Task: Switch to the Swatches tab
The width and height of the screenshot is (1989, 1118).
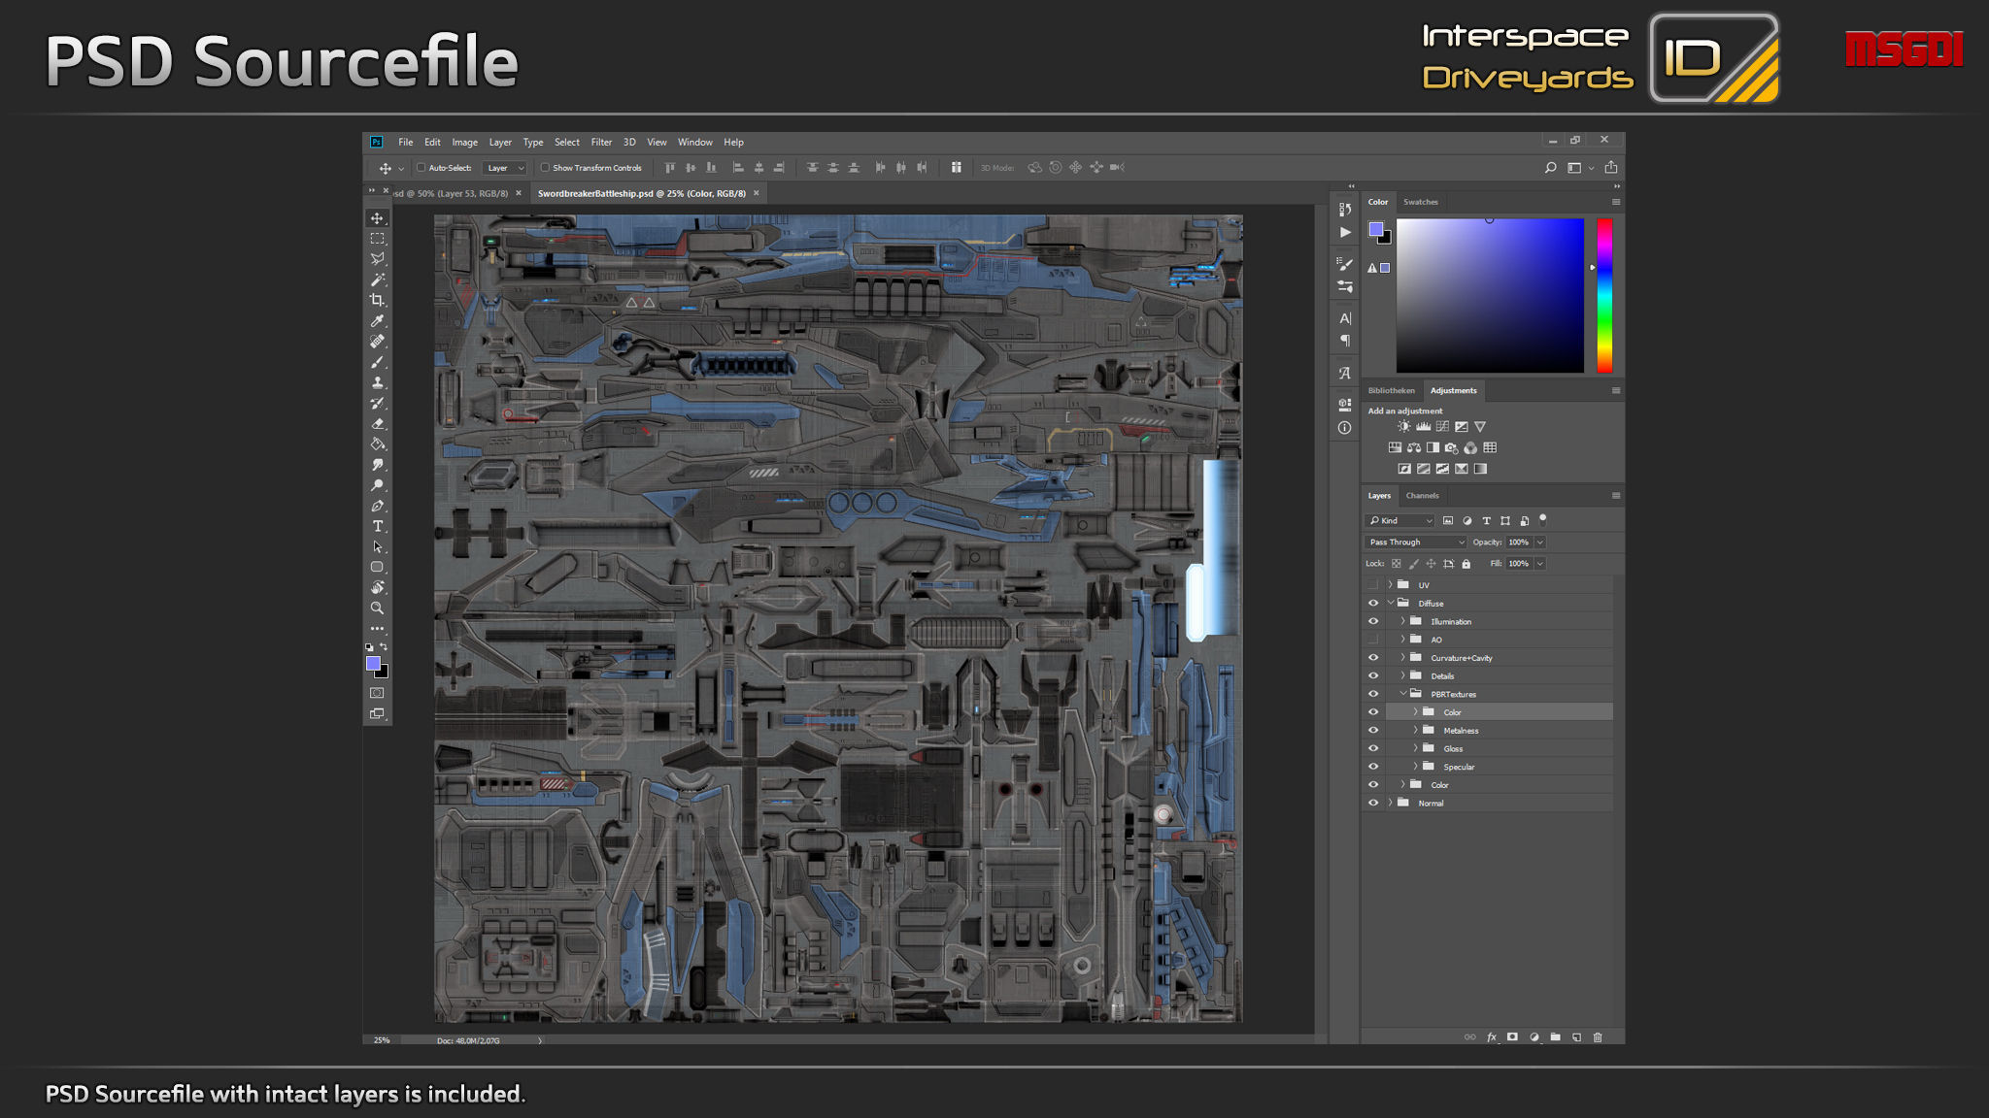Action: [1420, 202]
